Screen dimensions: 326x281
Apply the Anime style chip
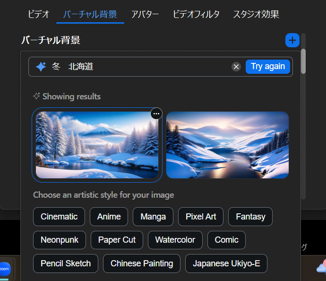pyautogui.click(x=109, y=217)
